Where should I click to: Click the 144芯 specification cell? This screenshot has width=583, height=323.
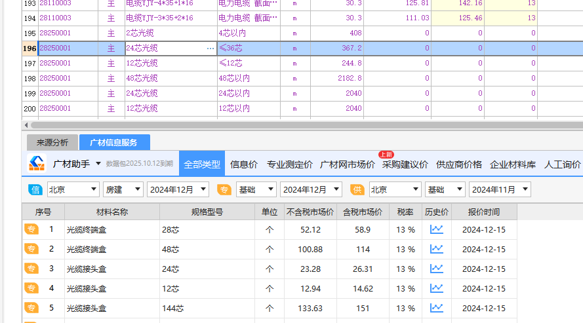click(207, 308)
